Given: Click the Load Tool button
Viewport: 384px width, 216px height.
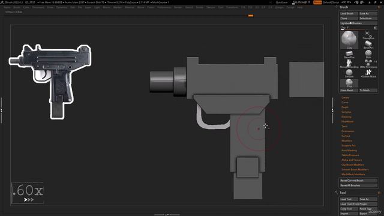Looking at the screenshot, I should 349,199.
